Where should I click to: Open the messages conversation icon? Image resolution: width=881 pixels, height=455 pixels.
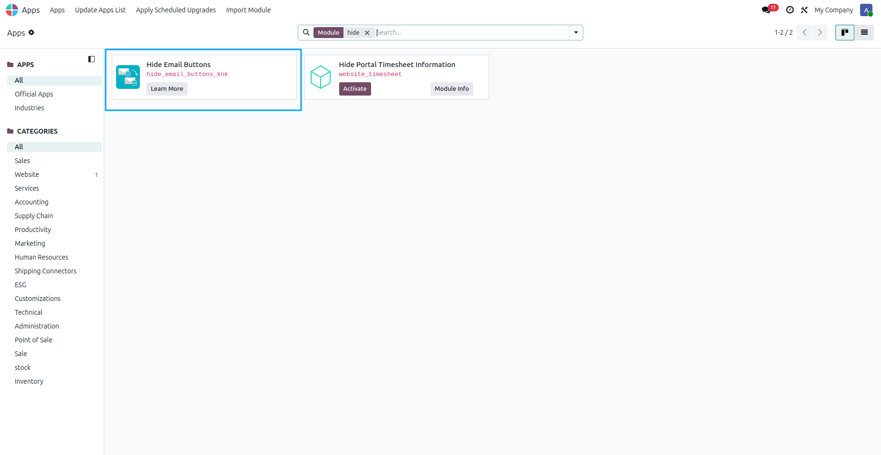click(x=766, y=10)
